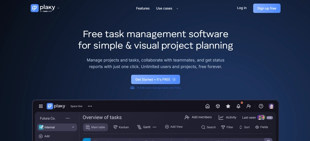Click the '74,348 users manage tasks with Plaky' text
The width and height of the screenshot is (310, 141).
tap(158, 88)
